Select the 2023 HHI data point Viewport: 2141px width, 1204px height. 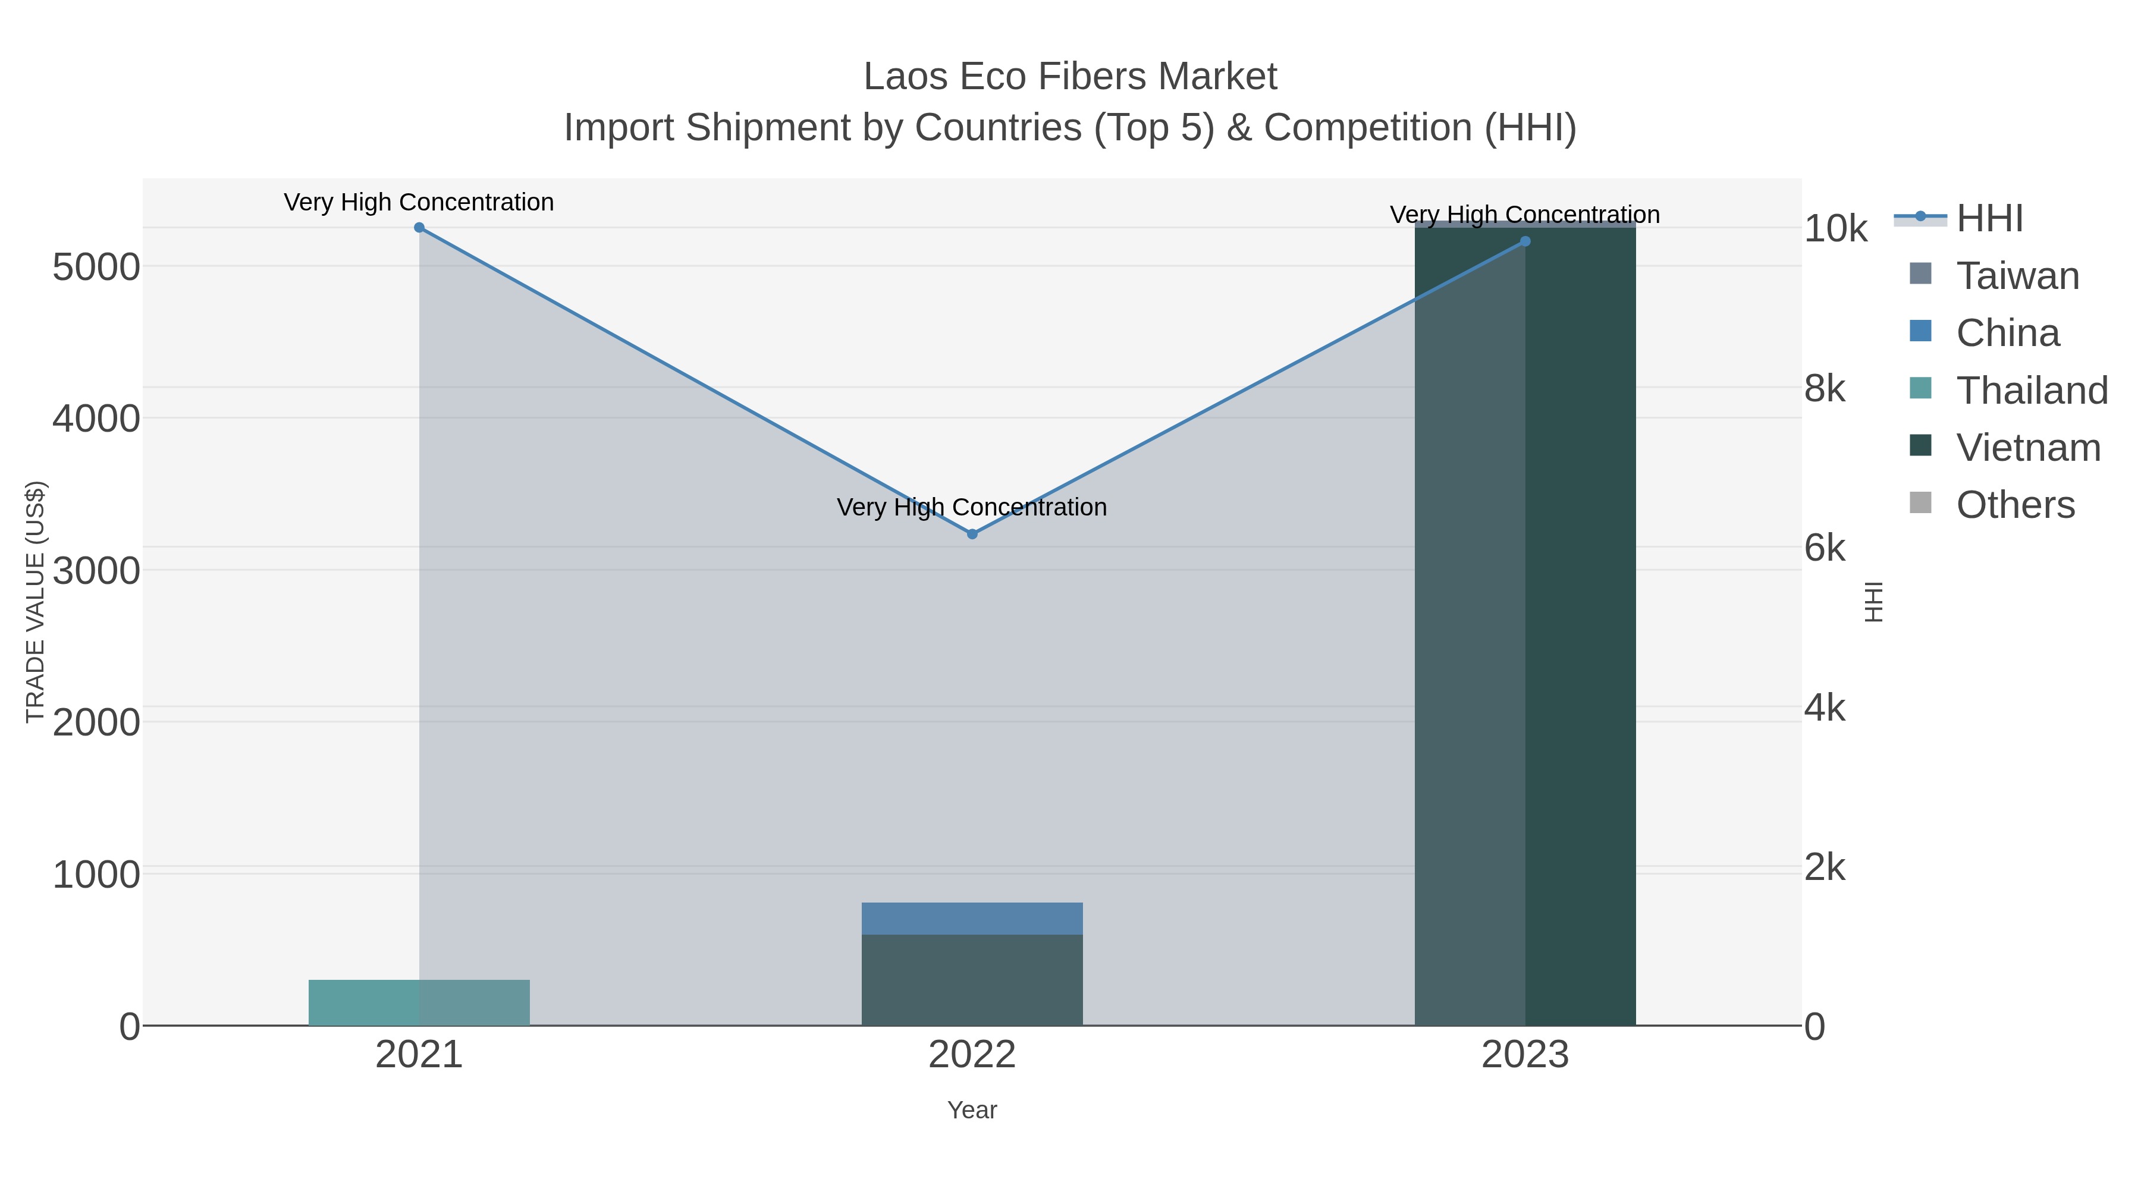point(1525,242)
